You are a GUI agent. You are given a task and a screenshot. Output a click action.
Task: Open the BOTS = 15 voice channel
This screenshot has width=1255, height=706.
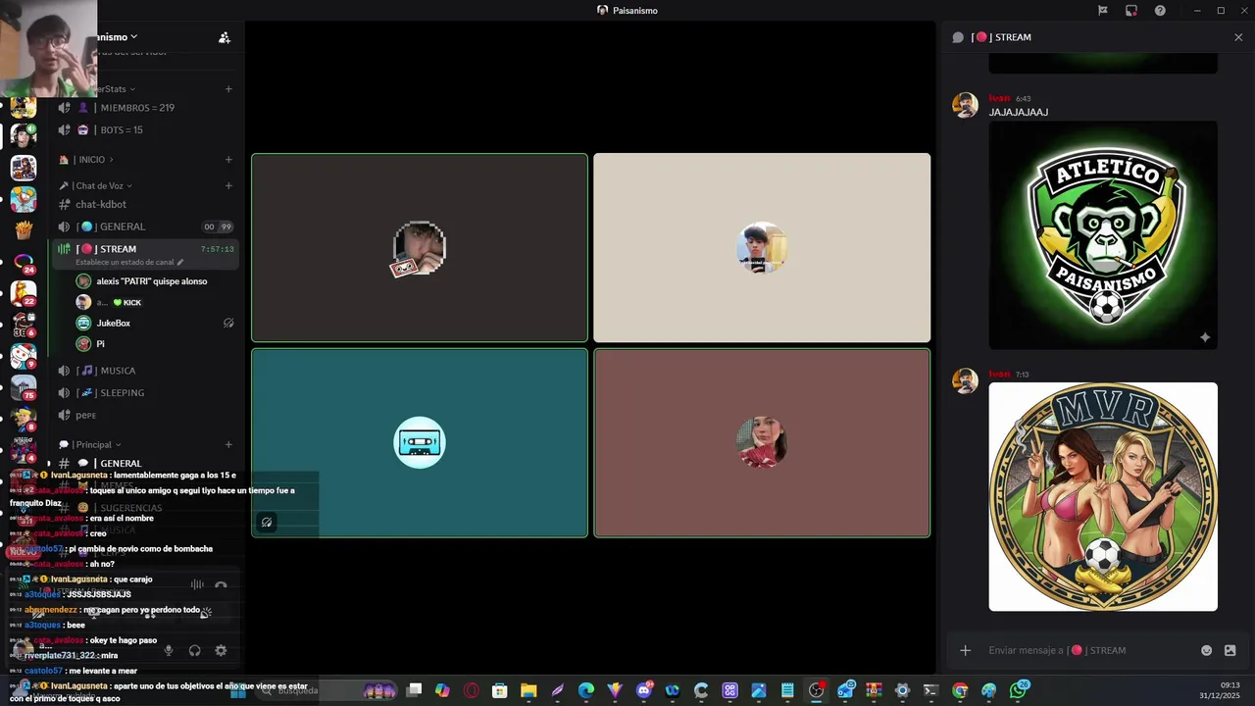coord(145,130)
